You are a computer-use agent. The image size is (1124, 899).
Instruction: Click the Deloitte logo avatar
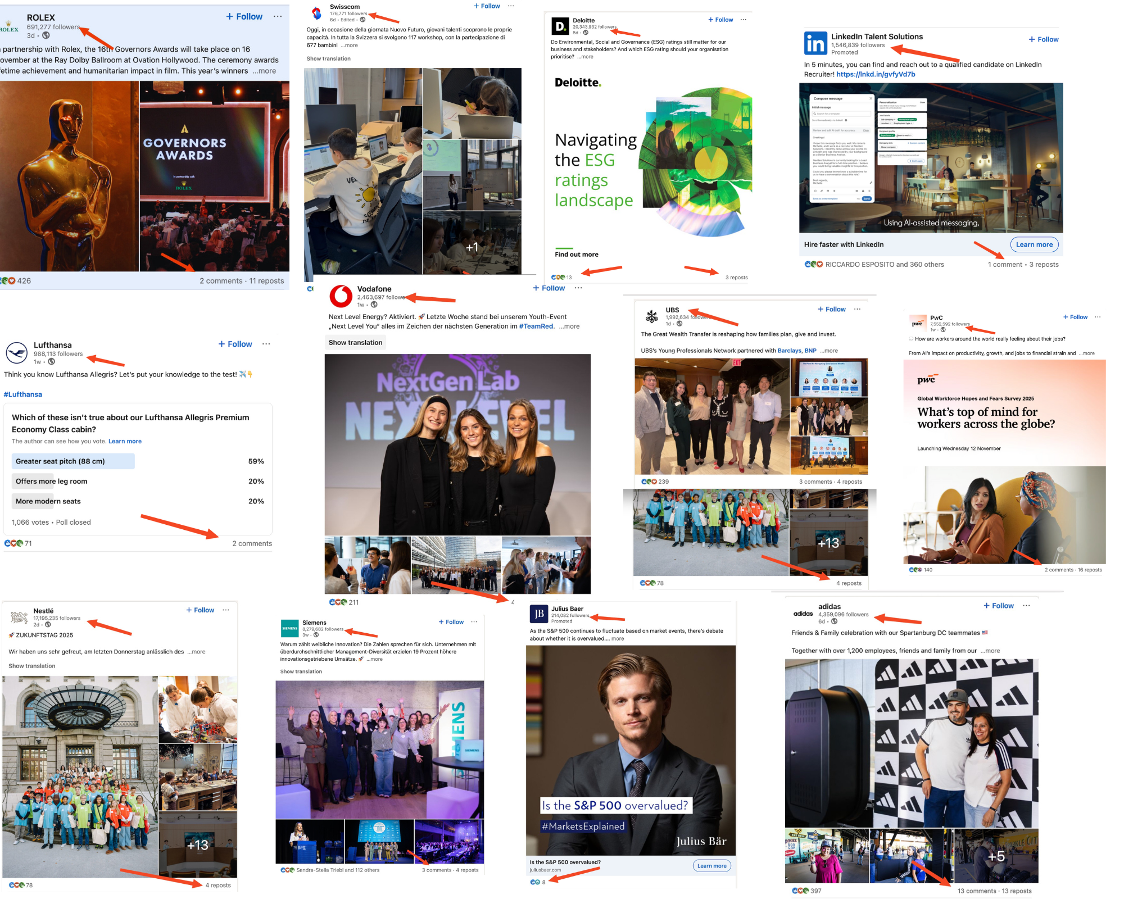click(x=560, y=26)
